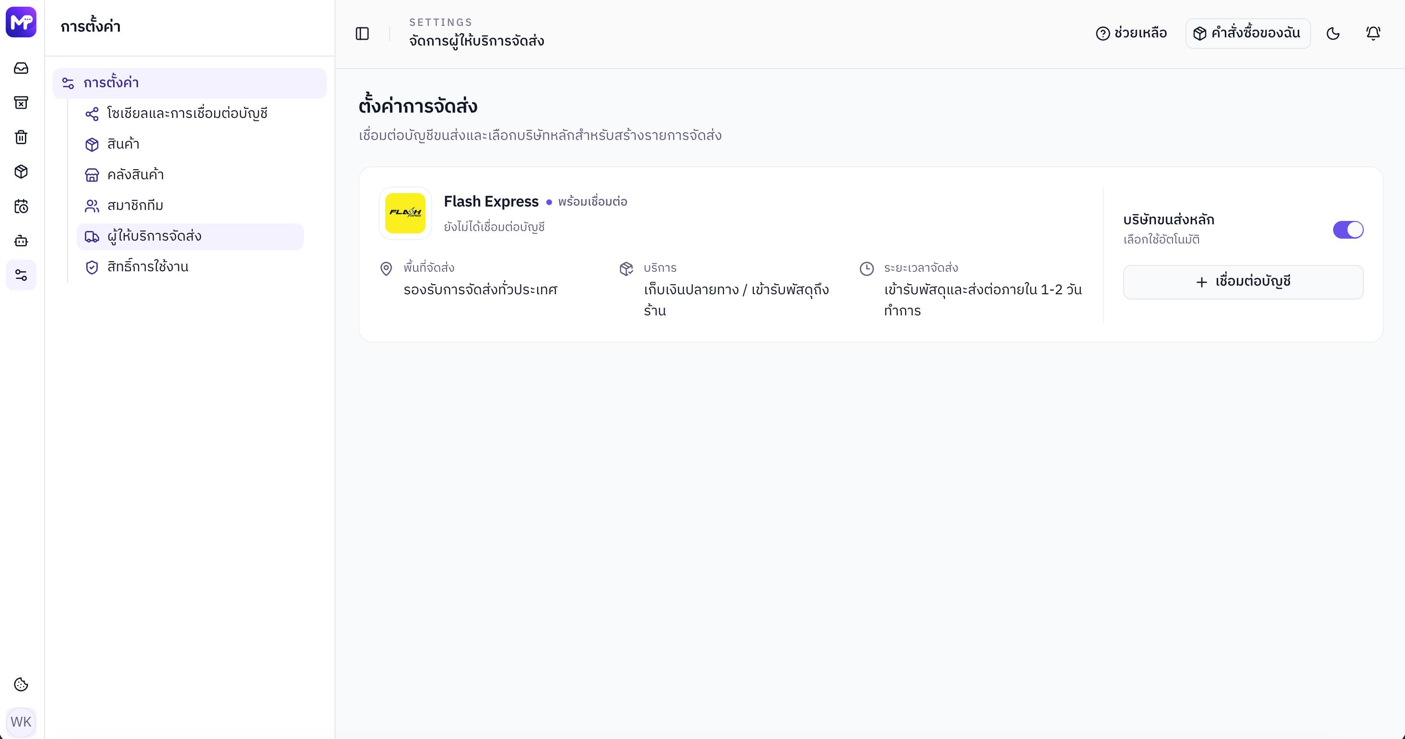The height and width of the screenshot is (739, 1405).
Task: Switch to dark mode moon icon
Action: click(x=1333, y=34)
